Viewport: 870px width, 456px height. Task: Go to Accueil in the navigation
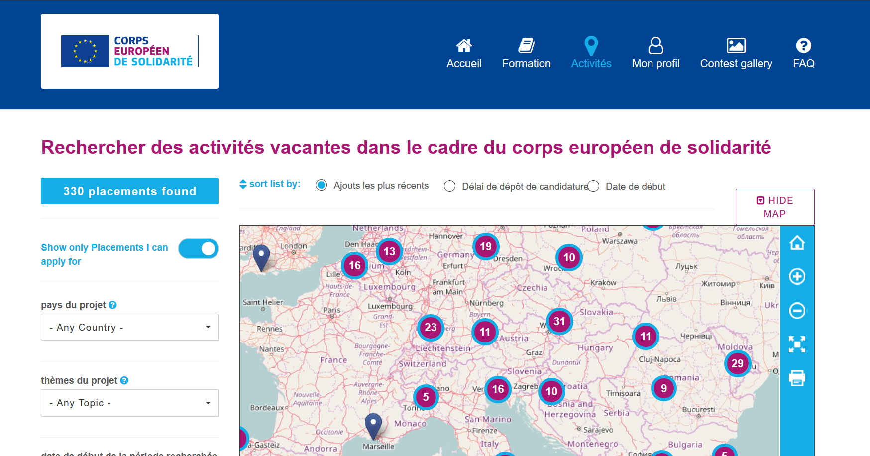point(464,53)
